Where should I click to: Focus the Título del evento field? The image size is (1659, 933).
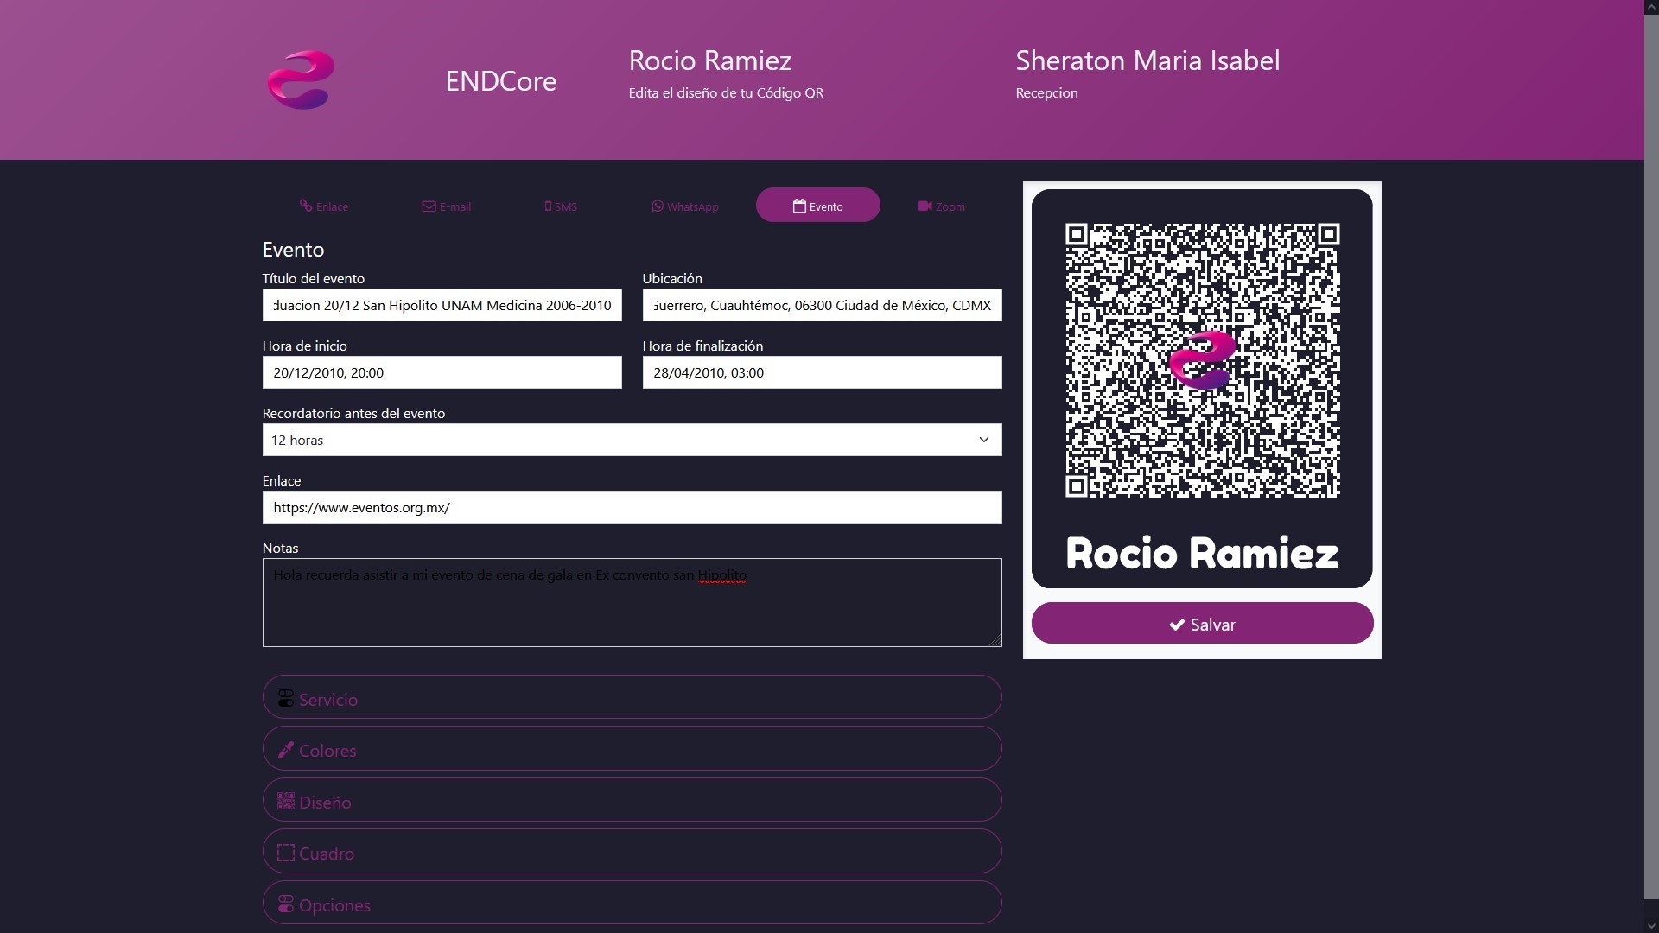tap(442, 305)
